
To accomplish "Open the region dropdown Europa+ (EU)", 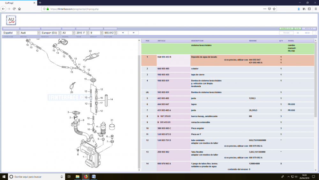I will (x=51, y=33).
